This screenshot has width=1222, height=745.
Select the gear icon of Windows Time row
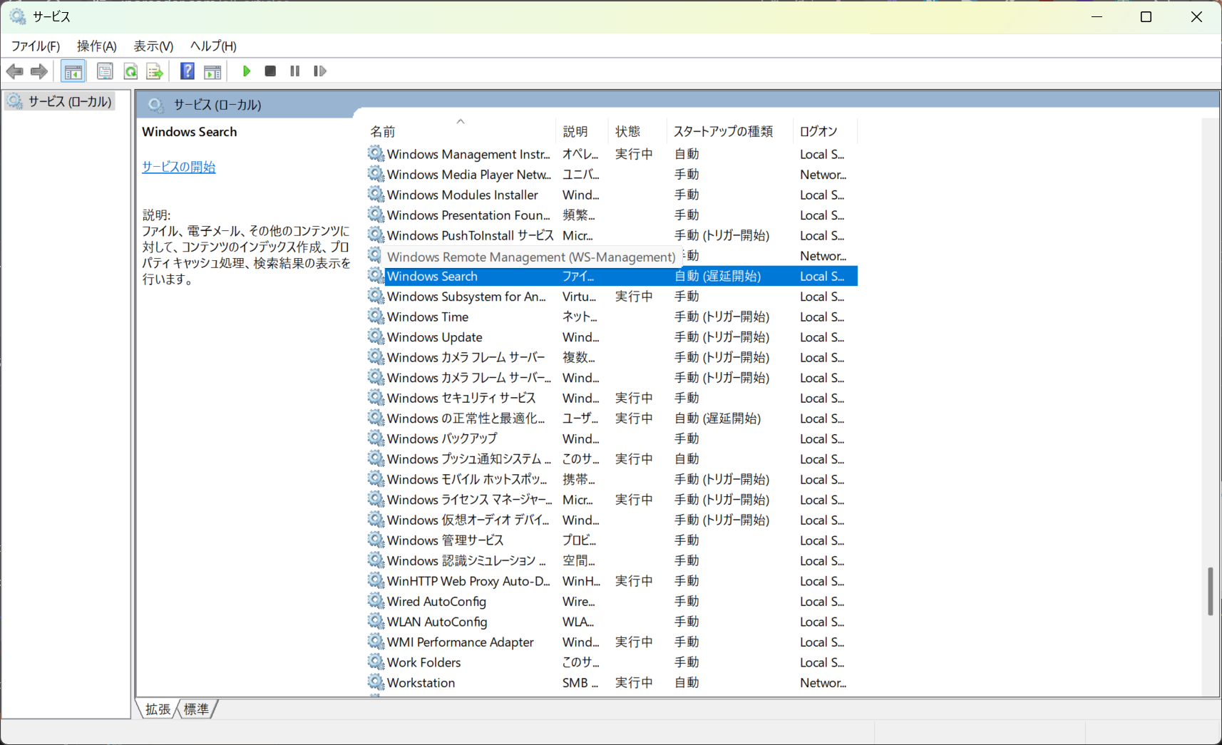376,317
